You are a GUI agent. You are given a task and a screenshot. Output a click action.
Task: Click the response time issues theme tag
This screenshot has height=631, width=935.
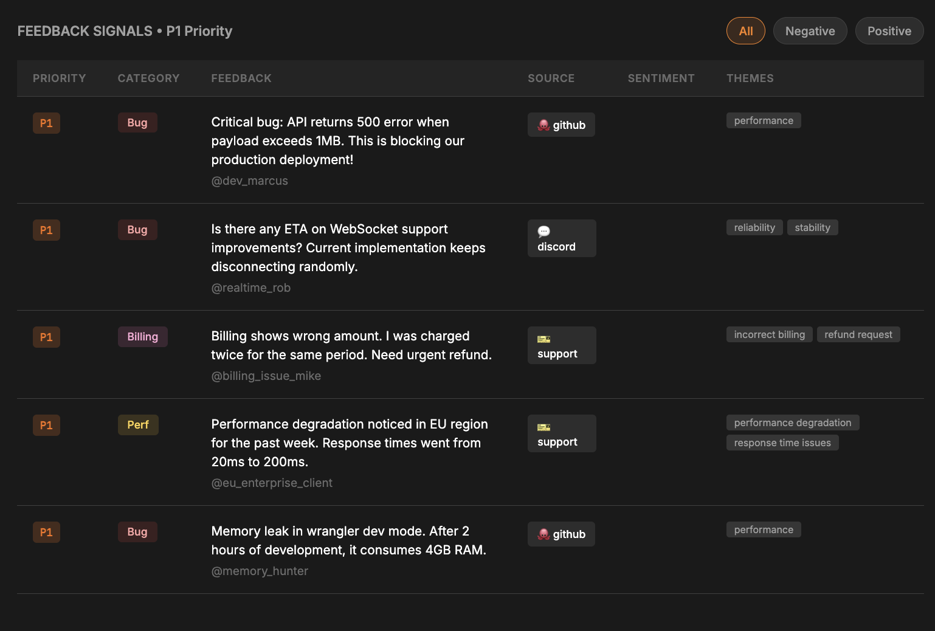tap(782, 443)
